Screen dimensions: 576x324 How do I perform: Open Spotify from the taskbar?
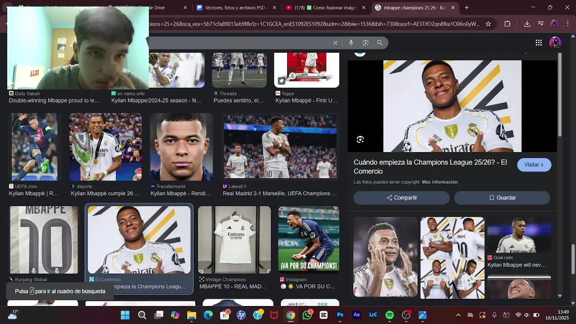click(x=390, y=315)
